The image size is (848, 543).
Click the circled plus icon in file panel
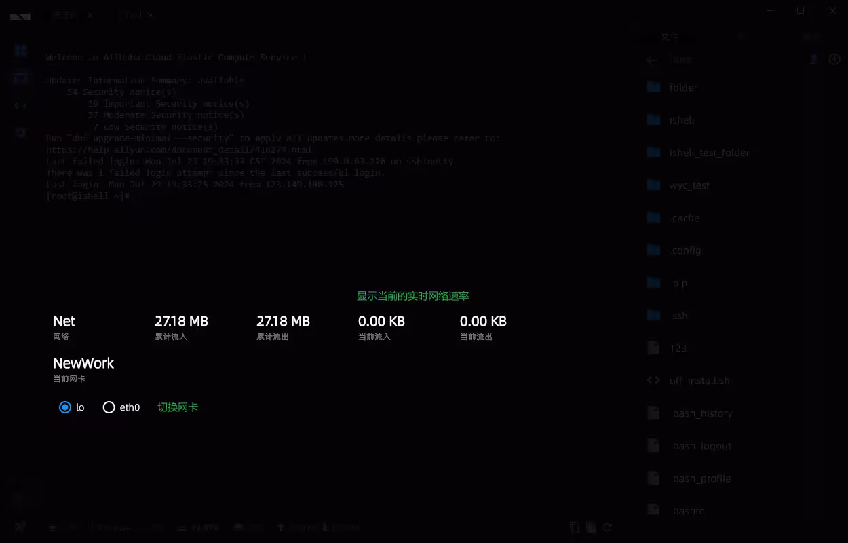pyautogui.click(x=834, y=60)
